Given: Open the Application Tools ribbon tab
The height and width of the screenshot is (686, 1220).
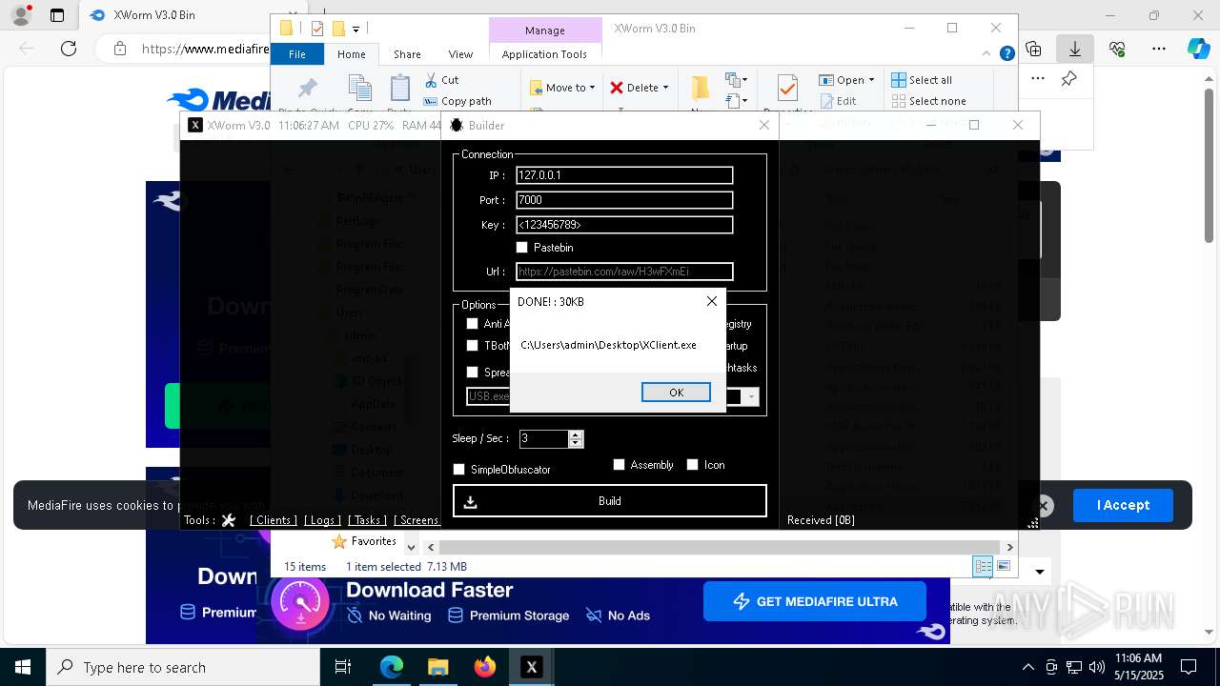Looking at the screenshot, I should pos(544,54).
